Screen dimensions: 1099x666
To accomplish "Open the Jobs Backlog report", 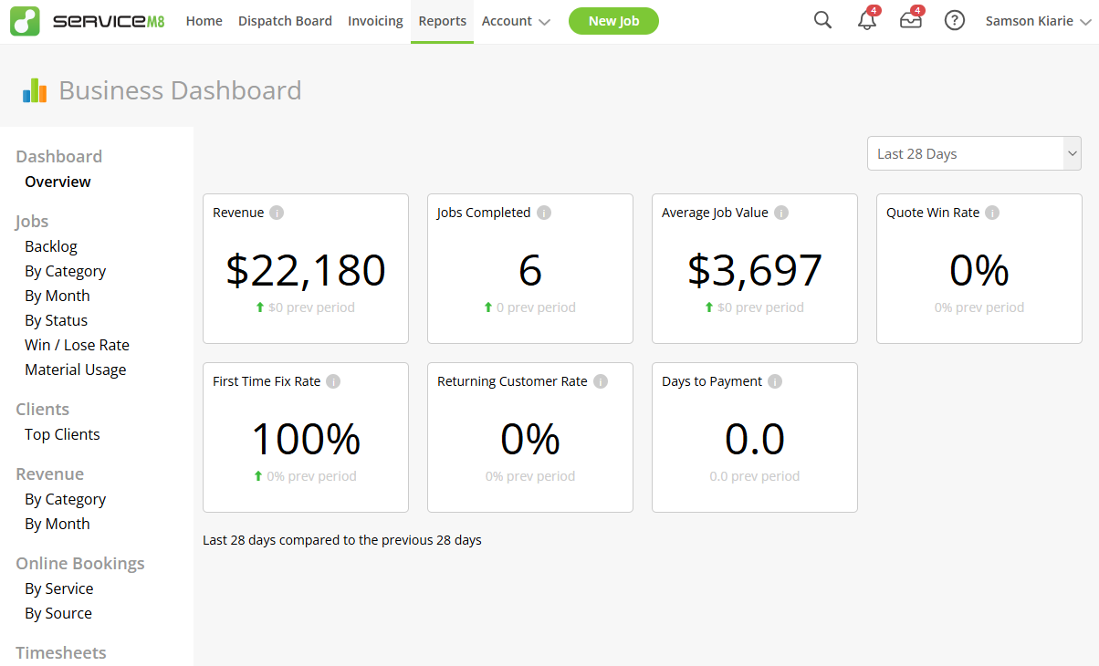I will [51, 246].
